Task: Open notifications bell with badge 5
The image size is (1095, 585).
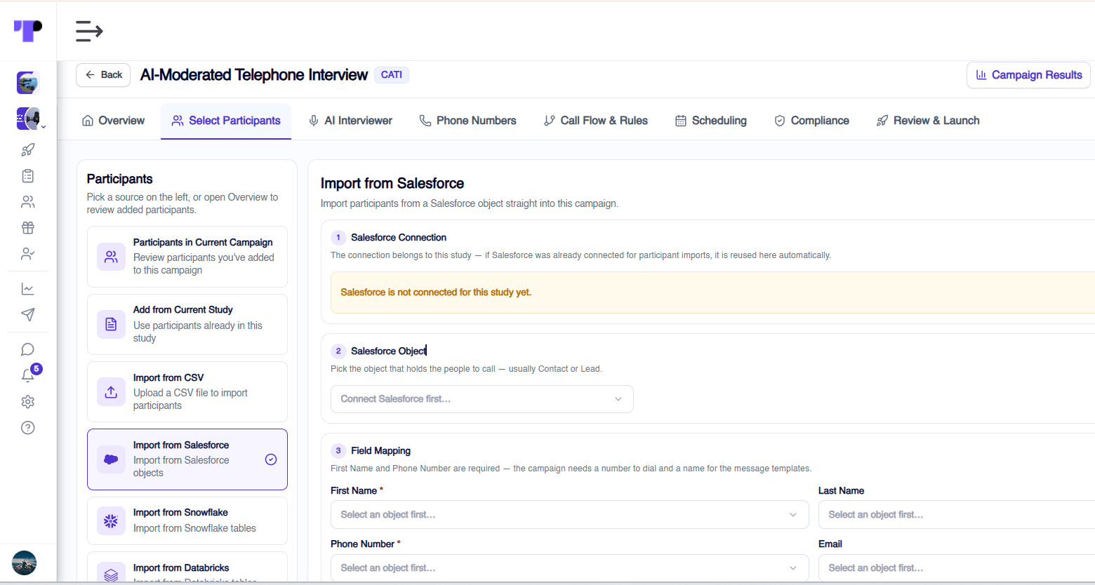Action: [29, 375]
